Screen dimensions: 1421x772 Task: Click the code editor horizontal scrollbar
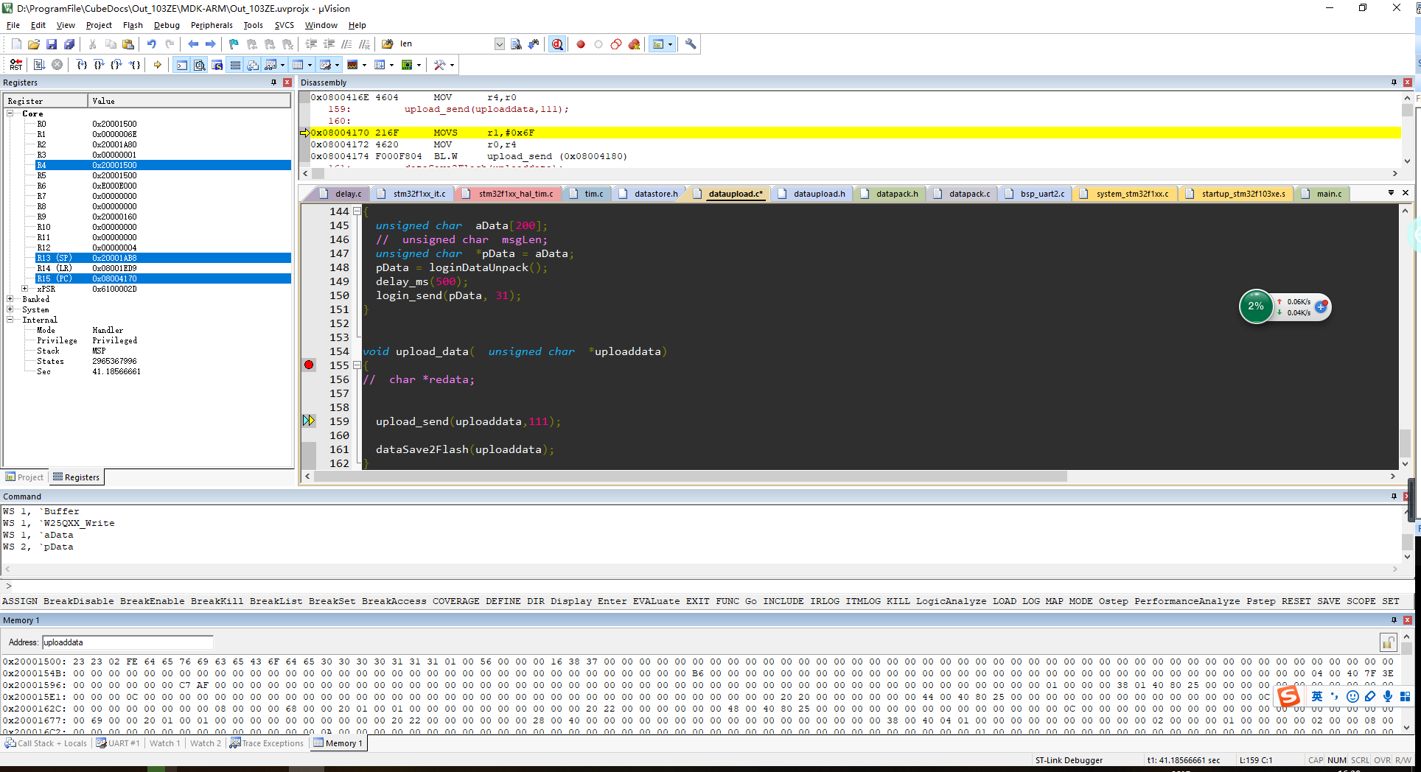pyautogui.click(x=690, y=477)
